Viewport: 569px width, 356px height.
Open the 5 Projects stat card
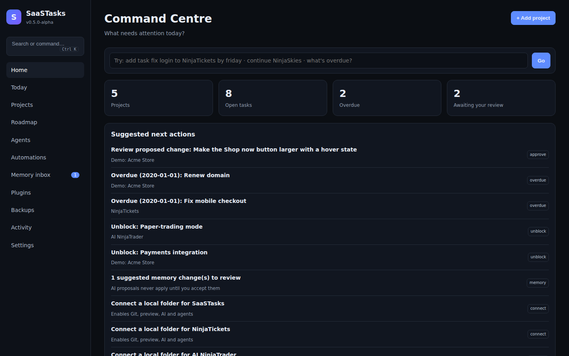tap(158, 98)
